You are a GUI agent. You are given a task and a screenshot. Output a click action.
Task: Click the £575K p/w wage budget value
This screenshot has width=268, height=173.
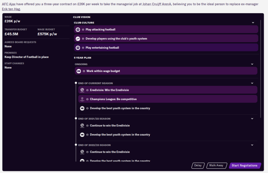tap(47, 34)
